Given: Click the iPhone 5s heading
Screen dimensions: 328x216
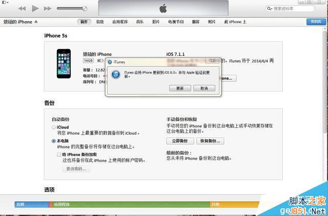Looking at the screenshot, I should pyautogui.click(x=56, y=36).
